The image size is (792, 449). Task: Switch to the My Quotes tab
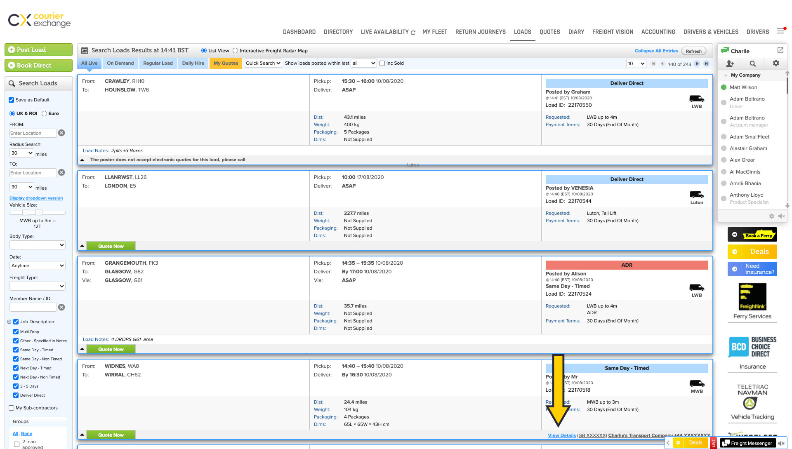pos(226,63)
